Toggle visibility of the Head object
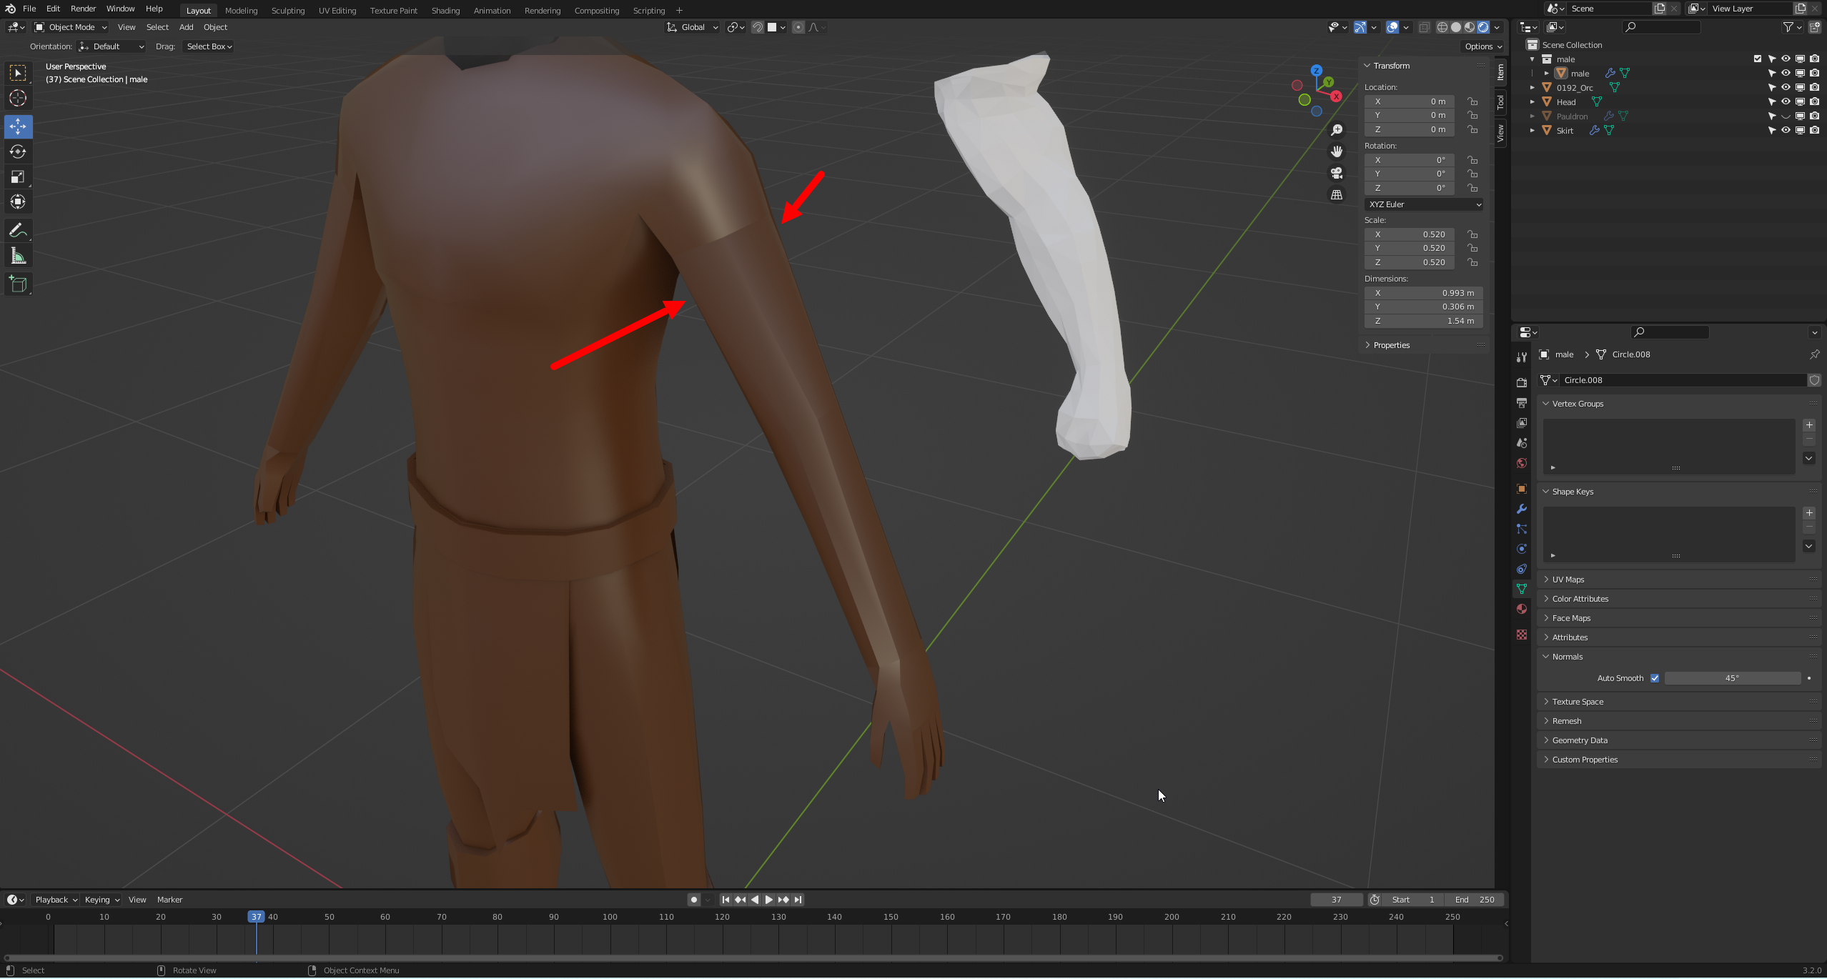1827x979 pixels. [x=1786, y=101]
